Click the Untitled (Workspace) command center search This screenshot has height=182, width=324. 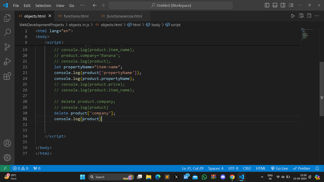click(171, 5)
